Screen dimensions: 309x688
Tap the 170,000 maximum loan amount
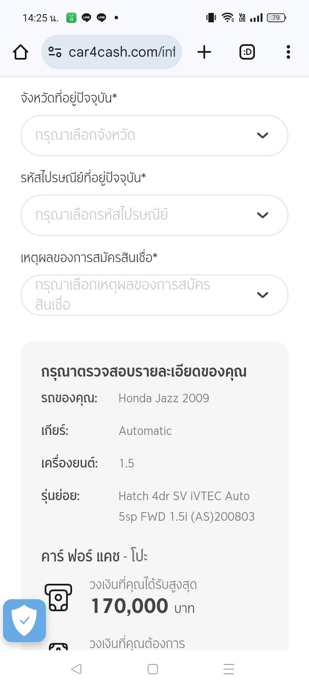pos(130,607)
